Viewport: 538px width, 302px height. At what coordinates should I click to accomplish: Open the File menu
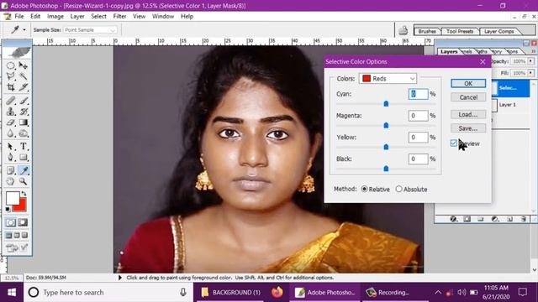pos(18,16)
